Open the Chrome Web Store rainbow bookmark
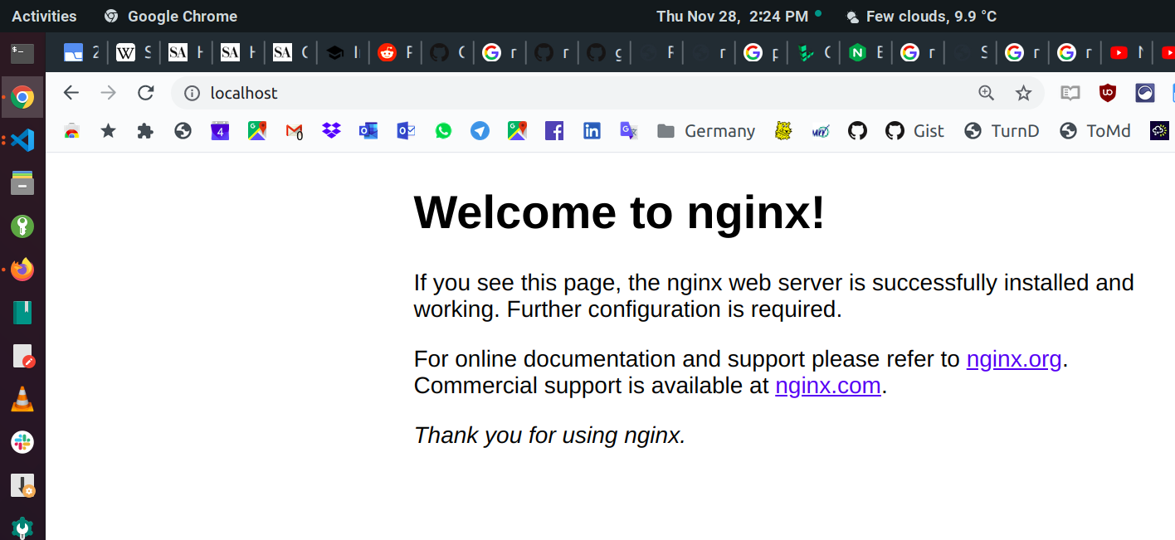 [x=72, y=131]
